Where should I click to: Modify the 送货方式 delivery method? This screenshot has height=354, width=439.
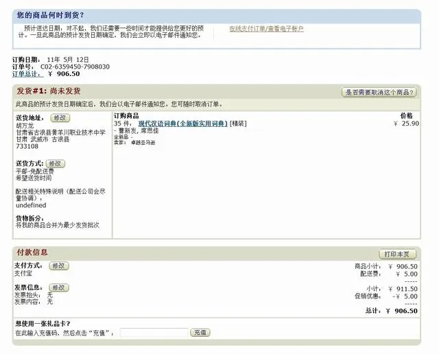point(56,163)
